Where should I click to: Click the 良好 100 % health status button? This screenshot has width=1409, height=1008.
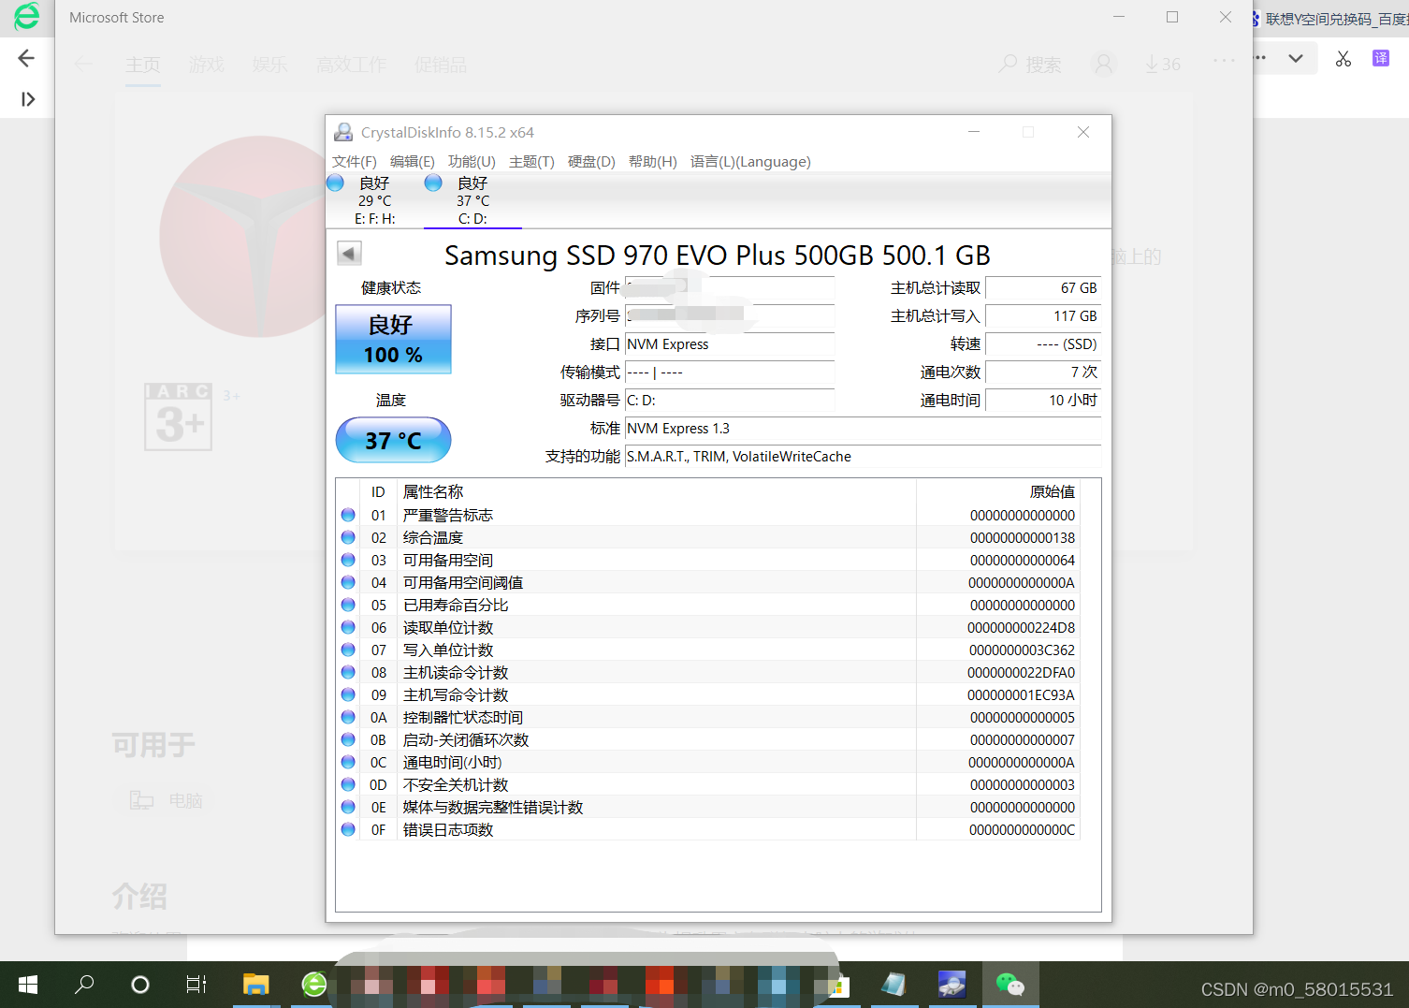pos(393,339)
